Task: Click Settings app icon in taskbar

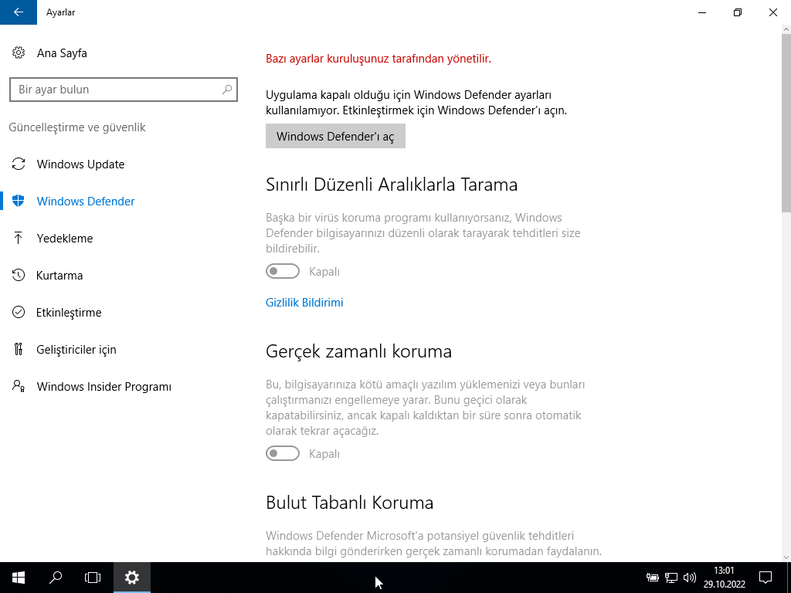Action: point(131,578)
